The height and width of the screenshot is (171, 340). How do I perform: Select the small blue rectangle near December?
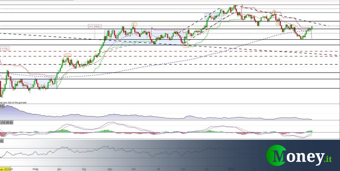click(213, 16)
